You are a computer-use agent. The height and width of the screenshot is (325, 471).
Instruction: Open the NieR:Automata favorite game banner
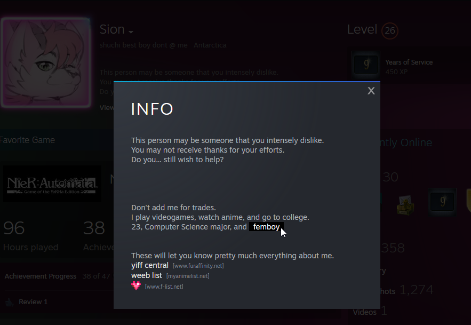pyautogui.click(x=52, y=184)
